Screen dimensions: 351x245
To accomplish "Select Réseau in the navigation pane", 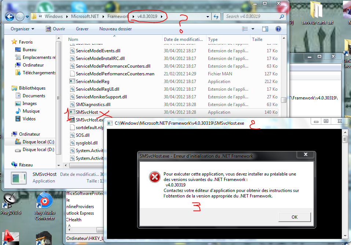I will (22, 165).
